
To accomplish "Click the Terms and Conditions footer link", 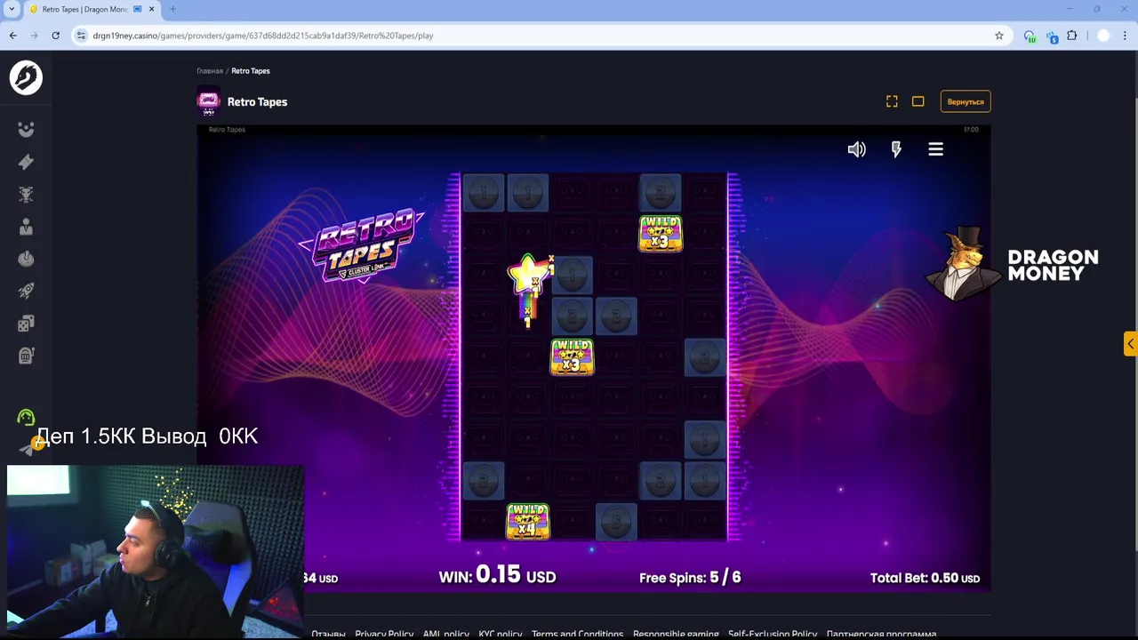I will click(577, 634).
